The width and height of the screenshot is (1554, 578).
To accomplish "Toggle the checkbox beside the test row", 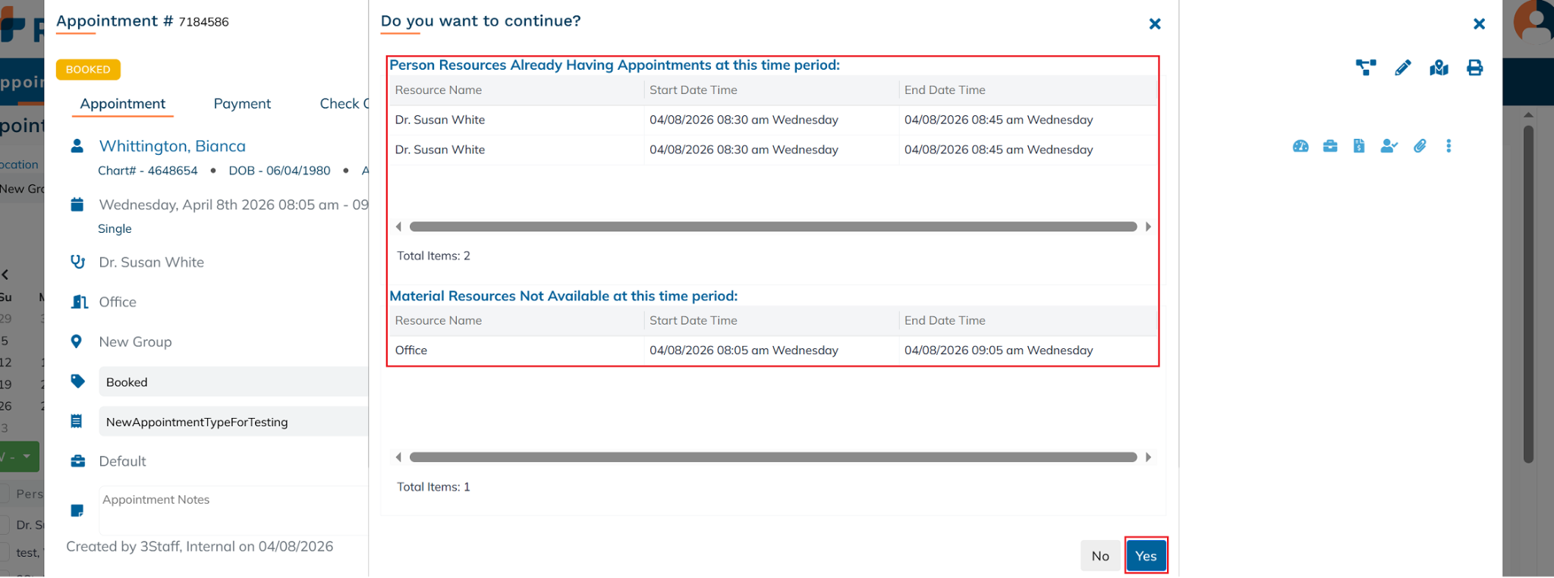I will tap(4, 552).
